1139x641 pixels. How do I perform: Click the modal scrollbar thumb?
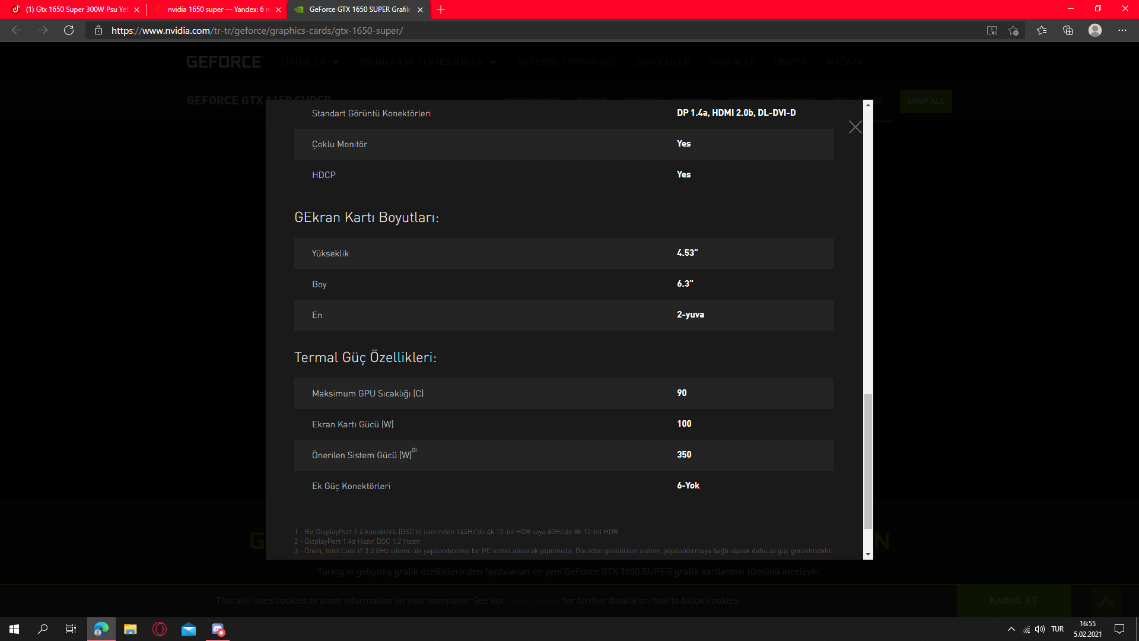[x=868, y=461]
